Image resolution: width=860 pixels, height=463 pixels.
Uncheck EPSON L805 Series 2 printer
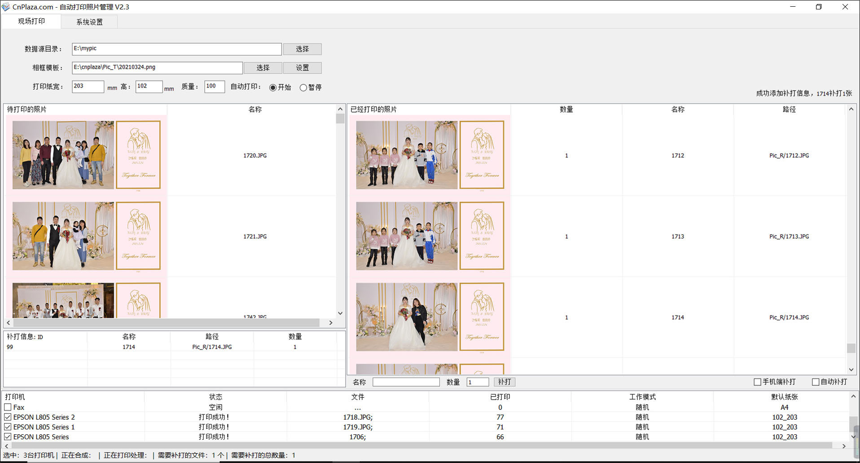[x=8, y=417]
